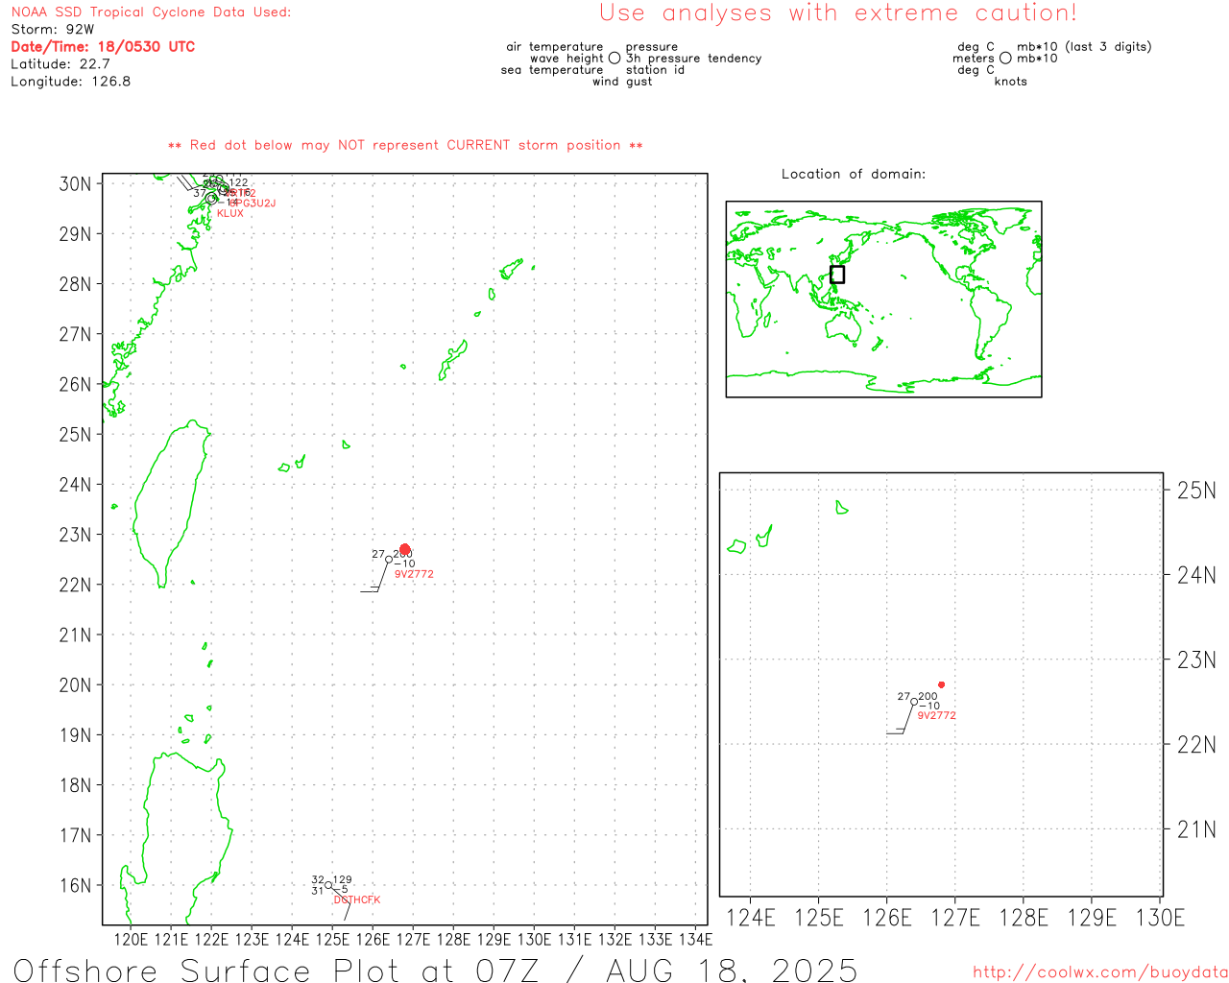Click the red storm dot in the zoomed inset map

point(941,684)
